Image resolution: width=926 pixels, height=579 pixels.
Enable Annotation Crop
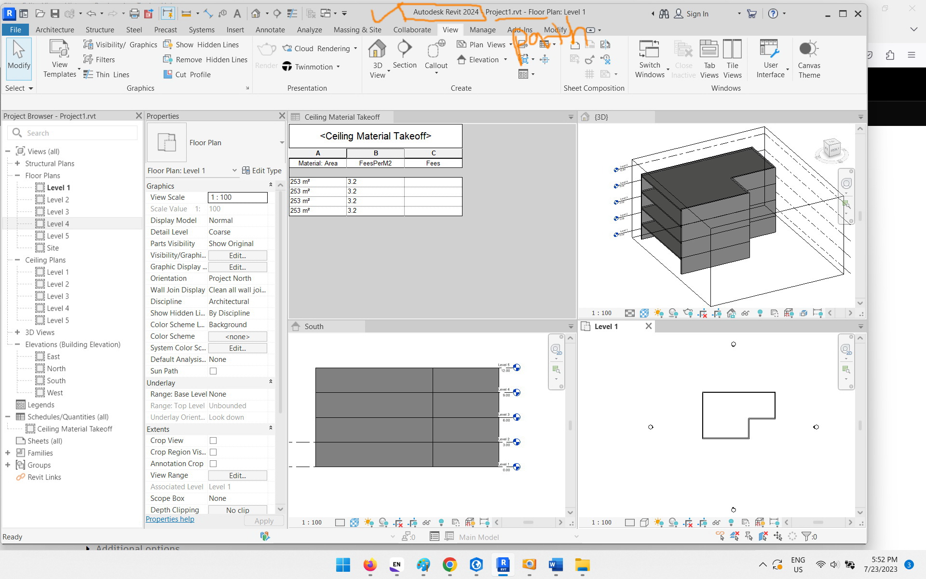[x=213, y=463]
